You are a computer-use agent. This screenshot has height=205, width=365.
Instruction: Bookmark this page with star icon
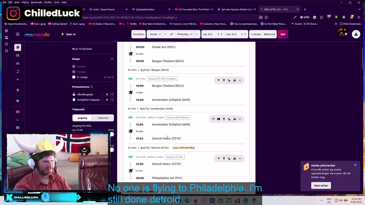[266, 17]
